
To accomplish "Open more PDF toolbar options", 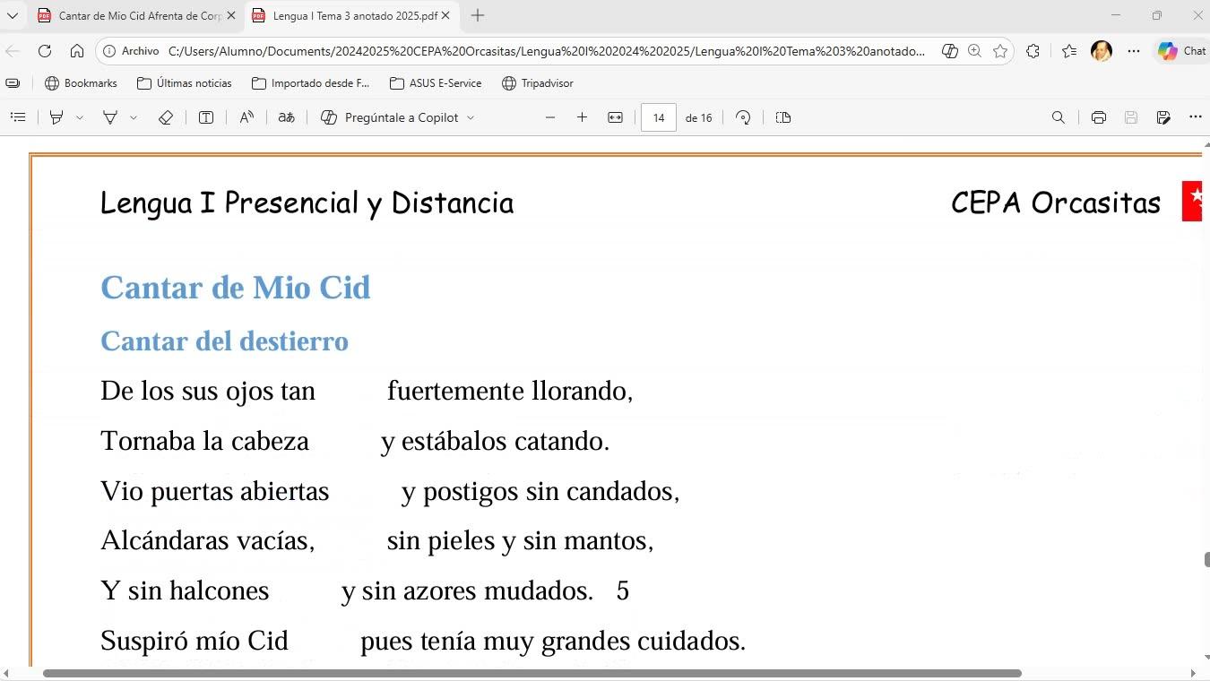I will [1196, 117].
